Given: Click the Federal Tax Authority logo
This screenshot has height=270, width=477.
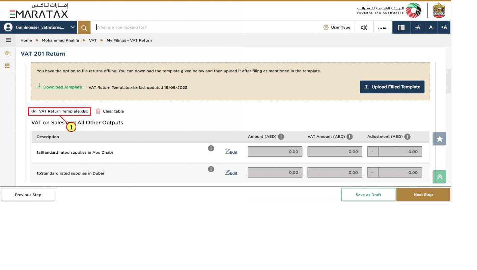Looking at the screenshot, I should tap(389, 10).
